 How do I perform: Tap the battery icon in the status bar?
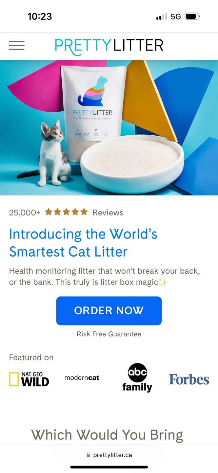point(192,16)
